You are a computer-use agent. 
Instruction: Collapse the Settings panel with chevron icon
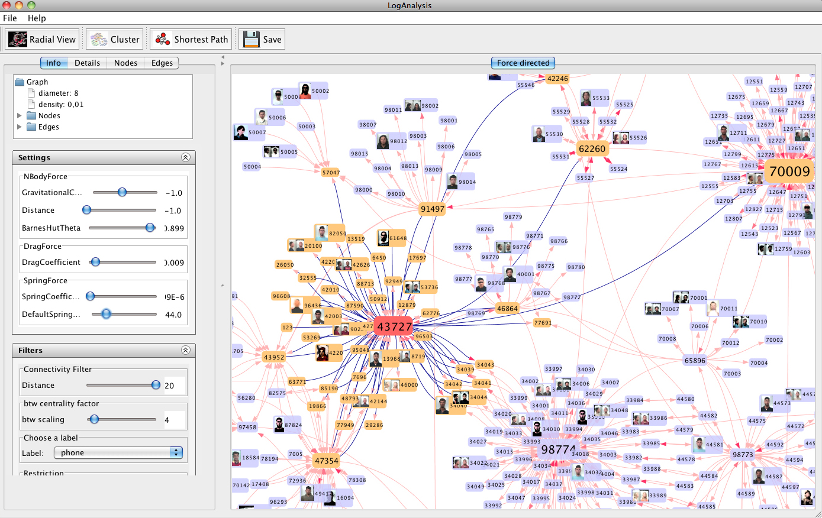(185, 157)
